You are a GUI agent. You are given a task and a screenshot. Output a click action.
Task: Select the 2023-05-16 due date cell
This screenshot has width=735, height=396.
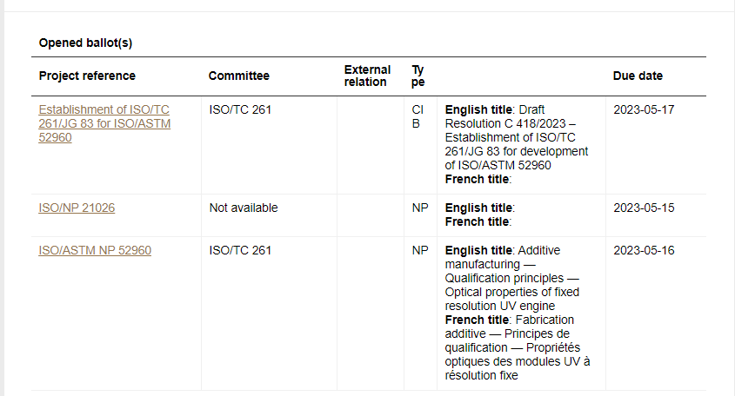click(x=644, y=250)
